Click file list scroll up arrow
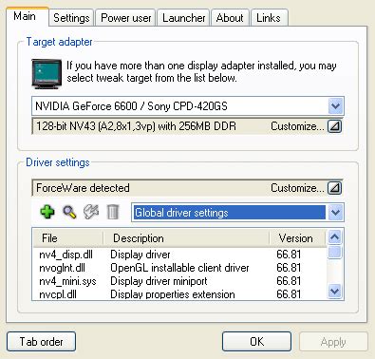 [x=335, y=236]
